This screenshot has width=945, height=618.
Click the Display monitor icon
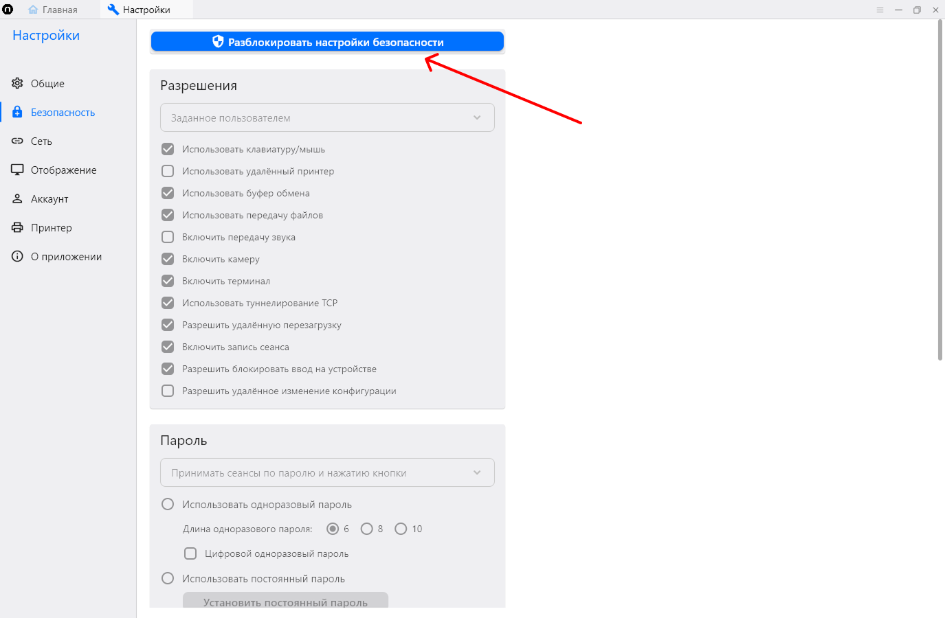pyautogui.click(x=17, y=170)
